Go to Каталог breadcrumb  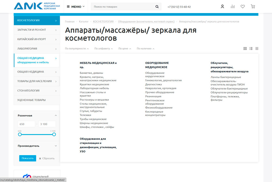click(x=84, y=21)
